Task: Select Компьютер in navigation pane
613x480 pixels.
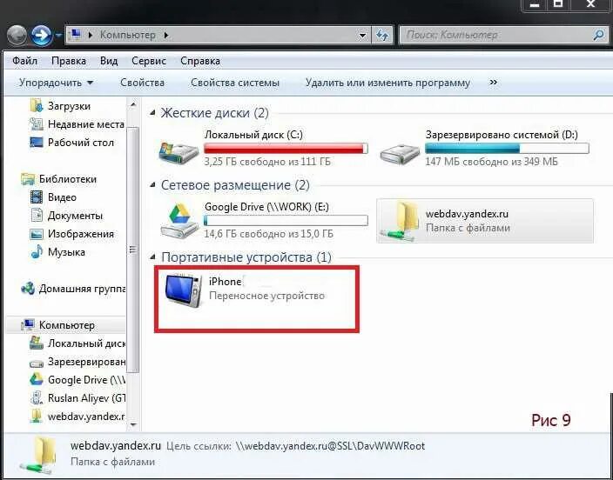Action: click(x=67, y=325)
